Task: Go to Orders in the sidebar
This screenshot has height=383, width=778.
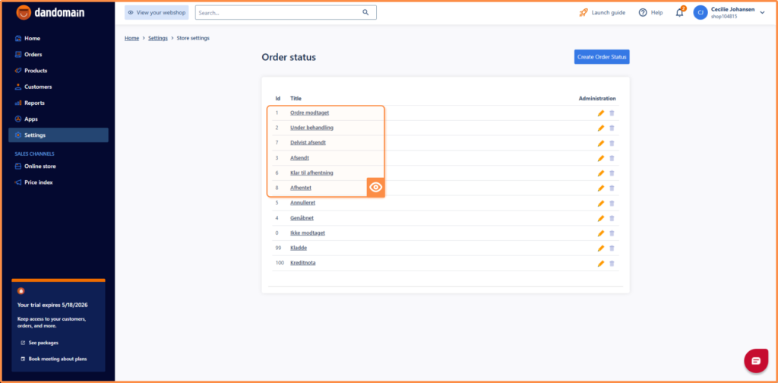Action: 33,55
